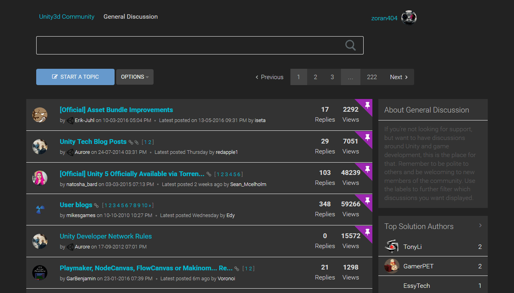Open the Unity 5 Officially Available topic

coord(131,174)
